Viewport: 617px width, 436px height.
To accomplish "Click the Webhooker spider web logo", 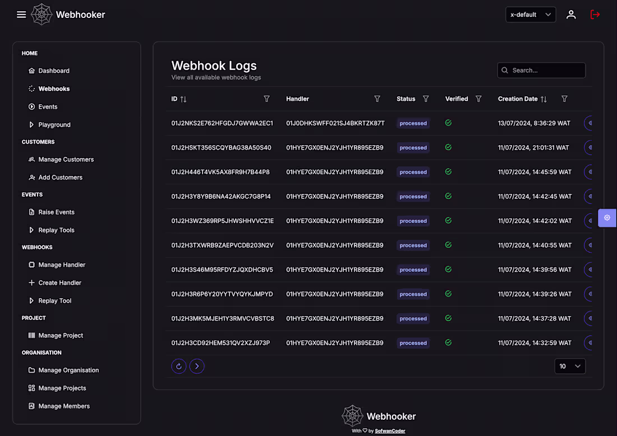I will (x=42, y=15).
